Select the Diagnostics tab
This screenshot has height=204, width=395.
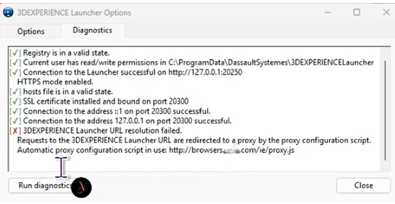pos(93,30)
